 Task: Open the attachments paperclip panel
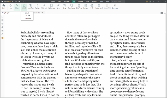2,27
